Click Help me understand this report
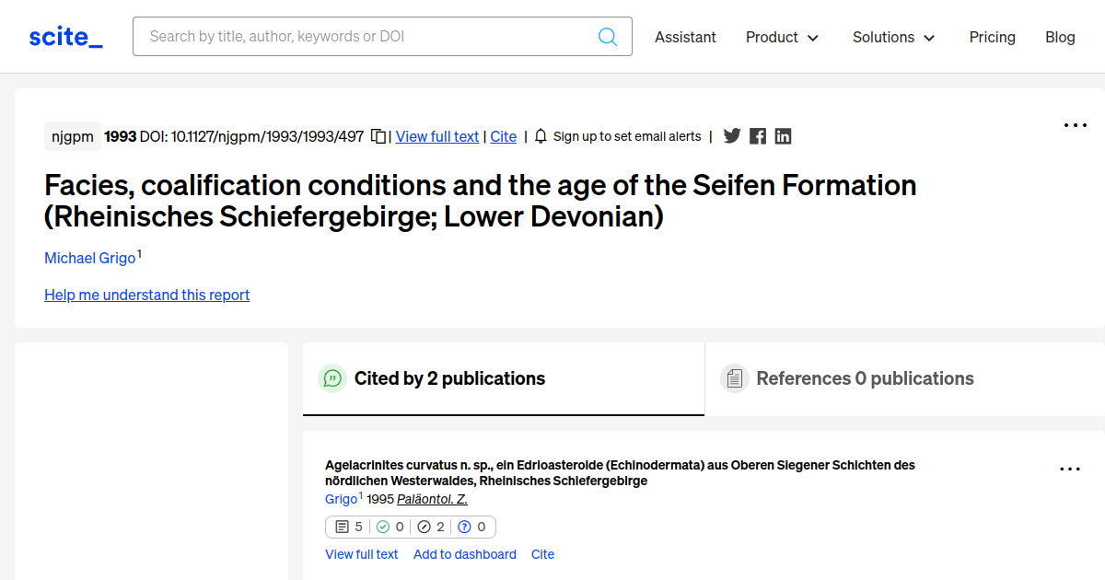 click(146, 295)
